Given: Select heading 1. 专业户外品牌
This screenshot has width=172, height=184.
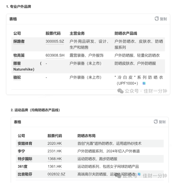Looking at the screenshot, I should point(19,7).
